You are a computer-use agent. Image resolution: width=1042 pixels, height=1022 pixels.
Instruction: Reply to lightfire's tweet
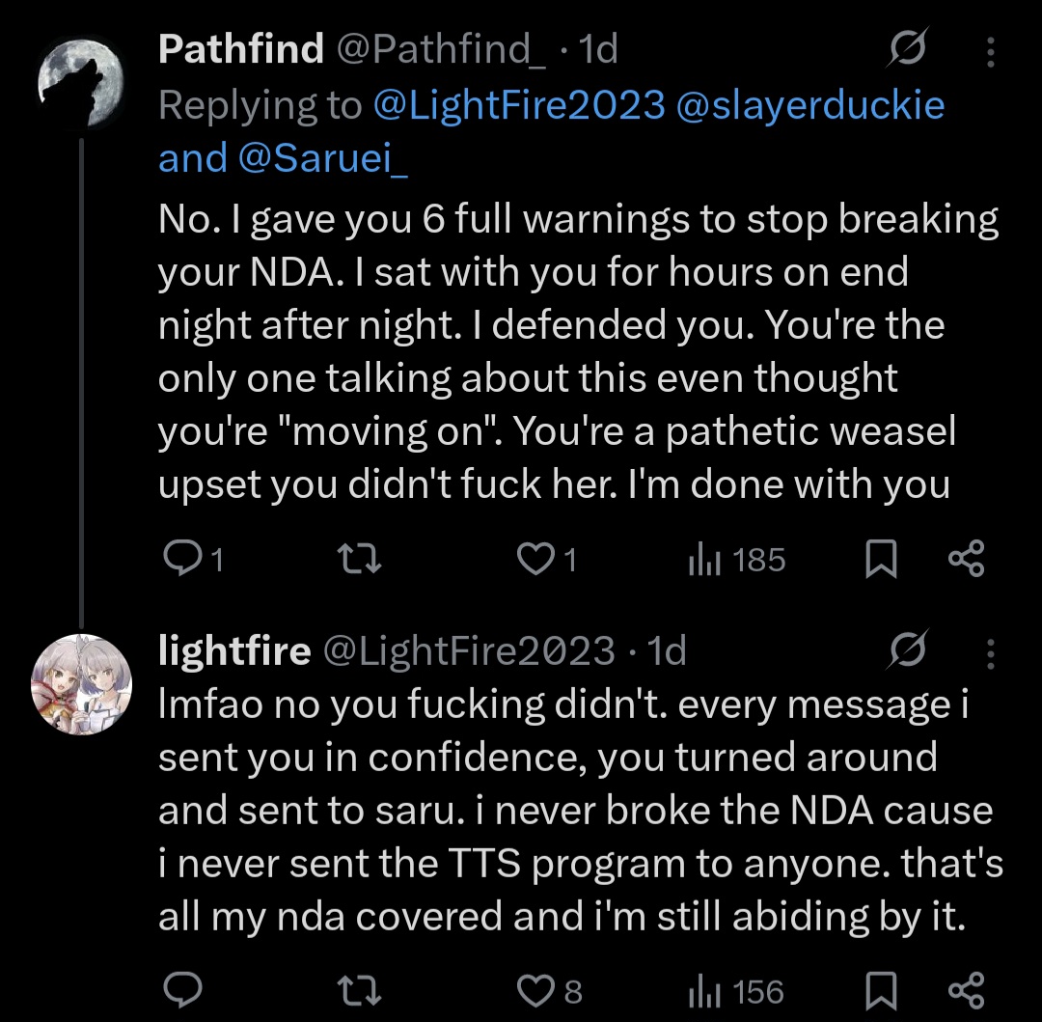[178, 991]
